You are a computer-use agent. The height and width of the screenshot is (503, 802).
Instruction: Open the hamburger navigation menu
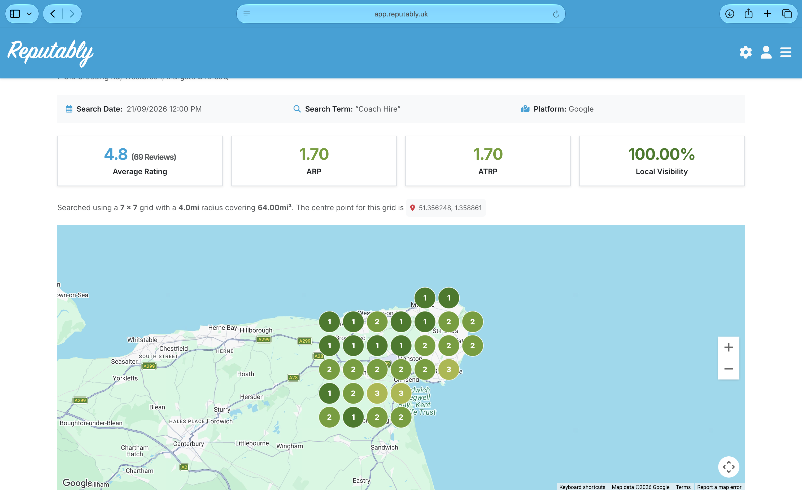point(786,52)
